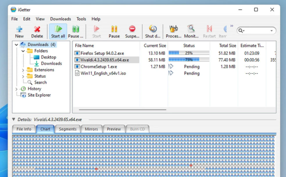Click the search magnifier icon in search box
Screen dimensions: 286x177
[241, 31]
